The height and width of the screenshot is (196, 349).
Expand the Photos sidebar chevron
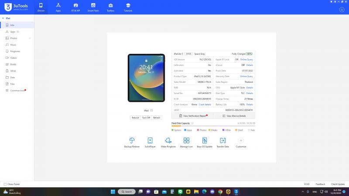pos(30,38)
